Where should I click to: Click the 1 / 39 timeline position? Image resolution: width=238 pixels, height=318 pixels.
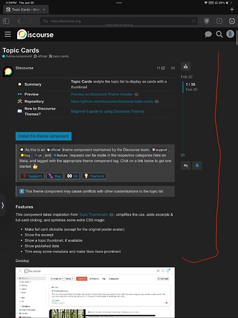click(x=190, y=84)
